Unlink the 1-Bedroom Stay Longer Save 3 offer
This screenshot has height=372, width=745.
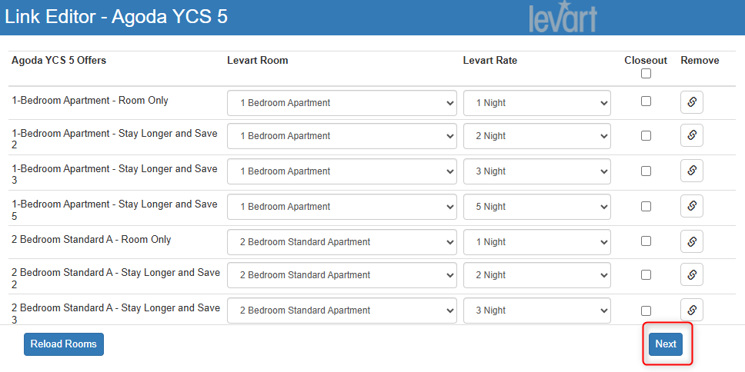[x=691, y=171]
